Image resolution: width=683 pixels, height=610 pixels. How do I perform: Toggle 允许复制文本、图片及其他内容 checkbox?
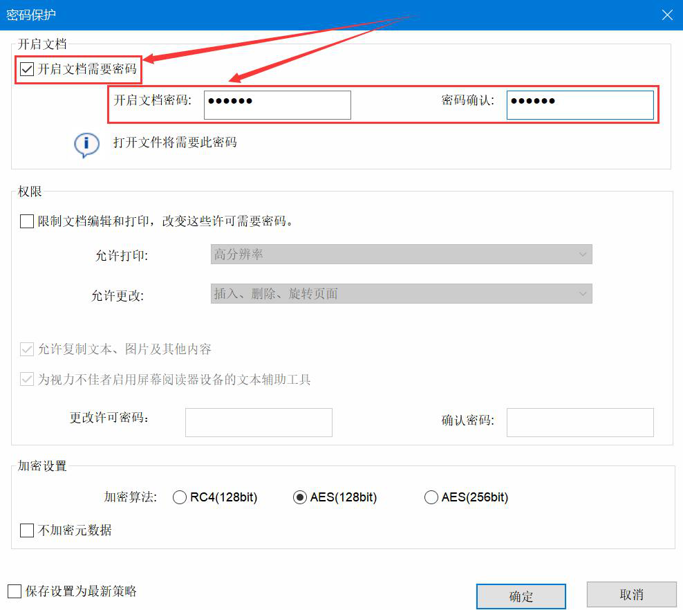tap(27, 349)
